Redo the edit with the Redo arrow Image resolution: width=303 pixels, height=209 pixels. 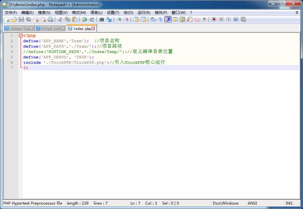[x=92, y=19]
